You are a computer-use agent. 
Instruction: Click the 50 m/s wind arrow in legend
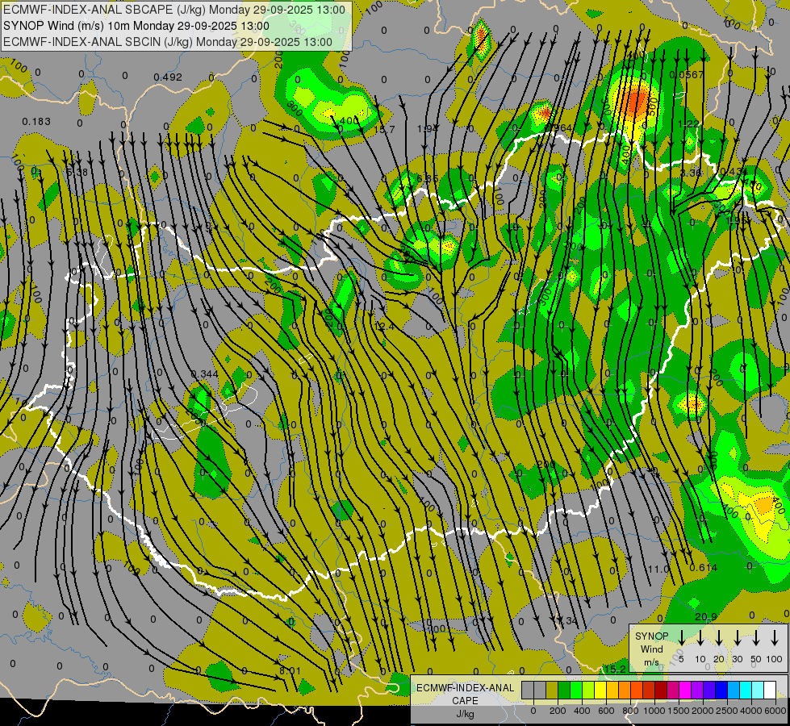756,637
